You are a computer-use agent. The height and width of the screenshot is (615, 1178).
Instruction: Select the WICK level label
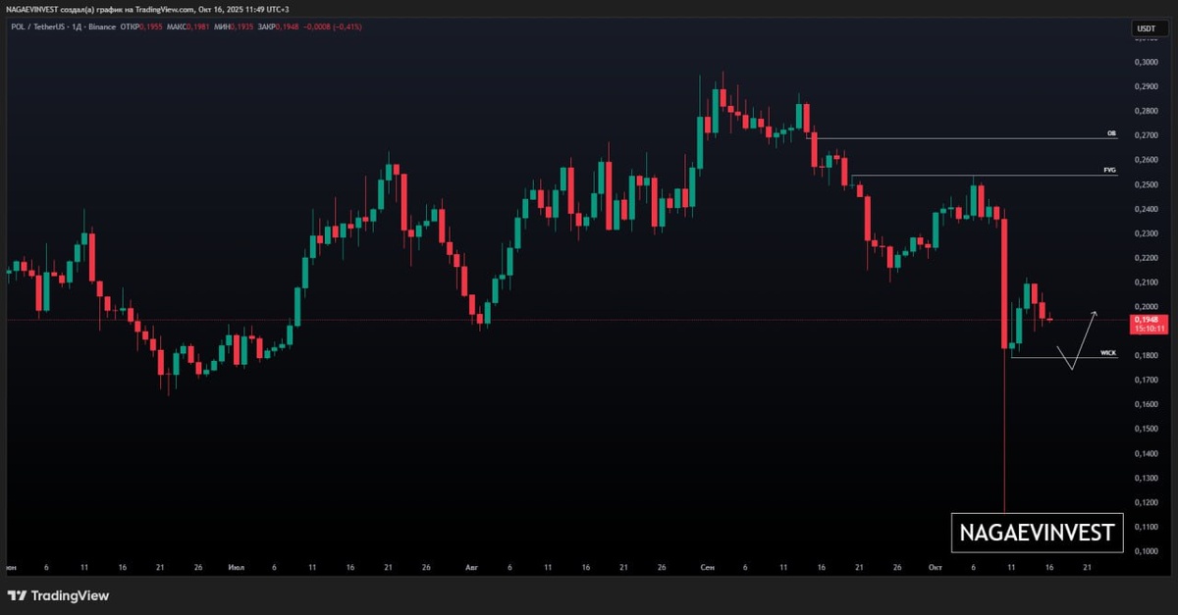click(1108, 351)
